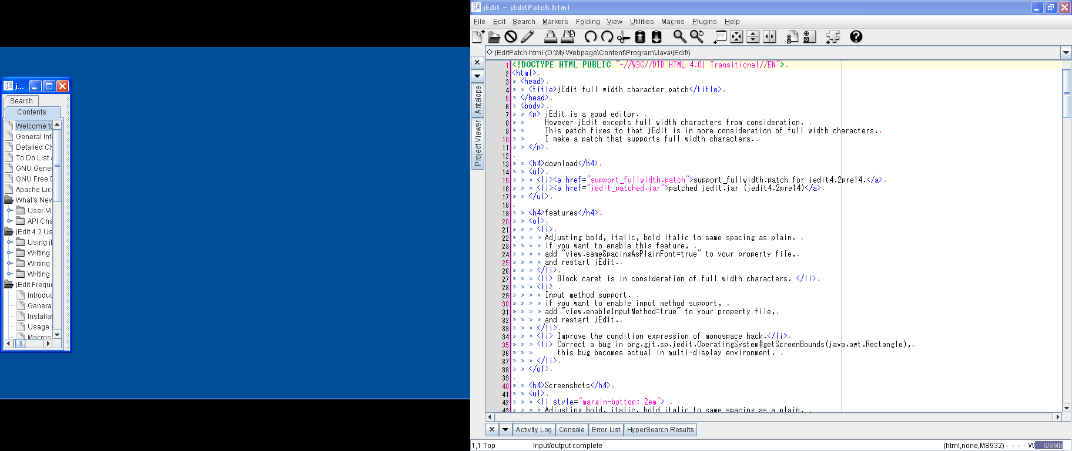Screen dimensions: 1072x451
Task: Close the bottom dock with its X button
Action: (492, 429)
